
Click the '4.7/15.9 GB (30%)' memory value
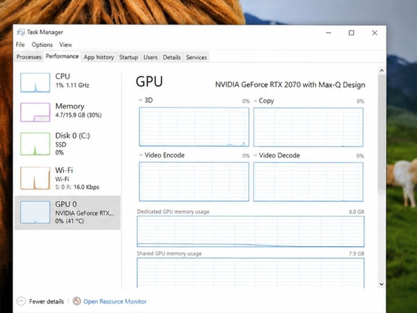point(79,115)
